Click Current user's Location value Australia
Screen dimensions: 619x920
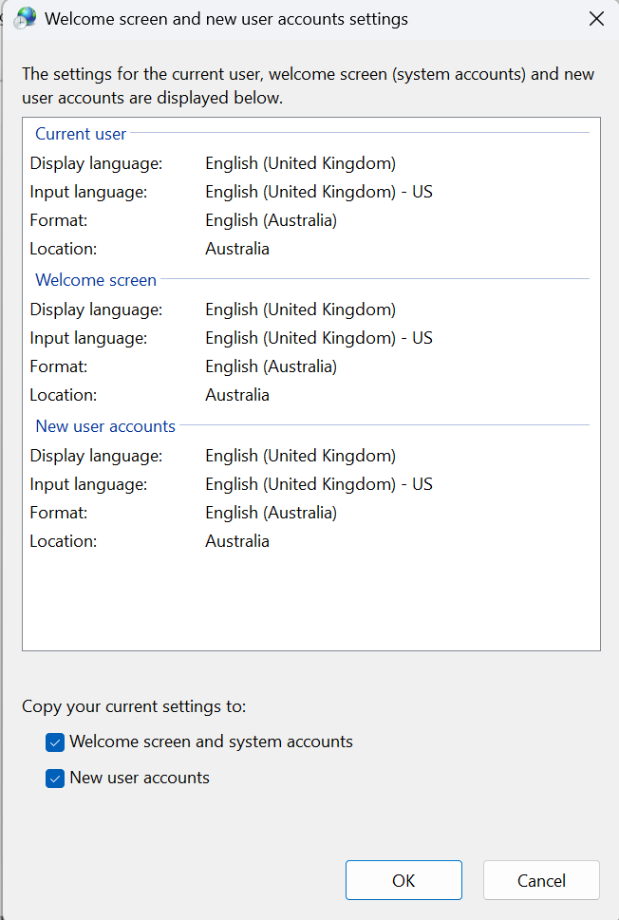(x=237, y=249)
